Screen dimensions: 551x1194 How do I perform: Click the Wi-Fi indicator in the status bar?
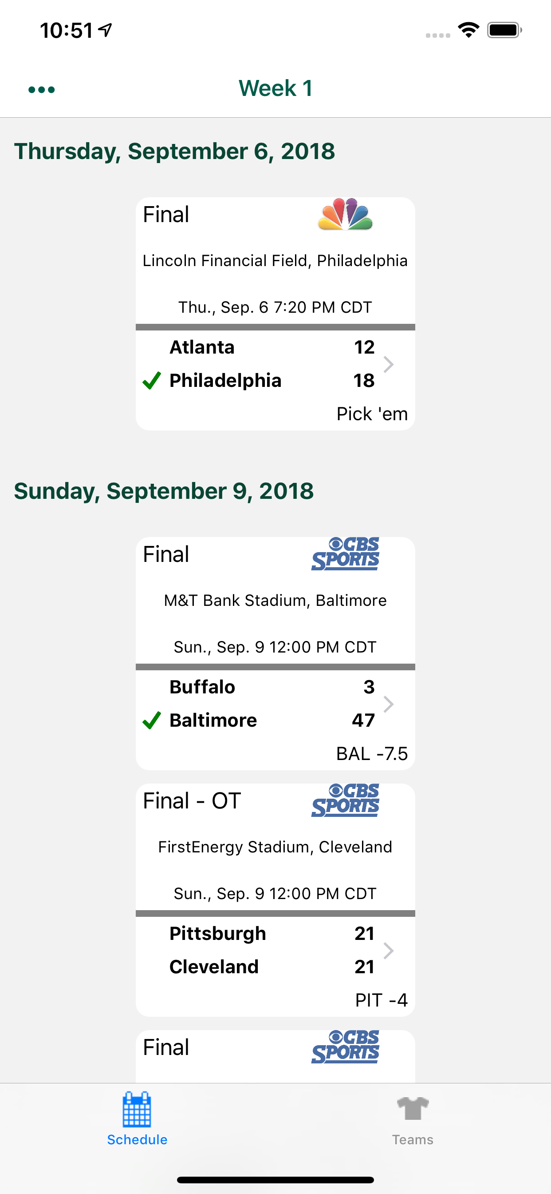469,29
